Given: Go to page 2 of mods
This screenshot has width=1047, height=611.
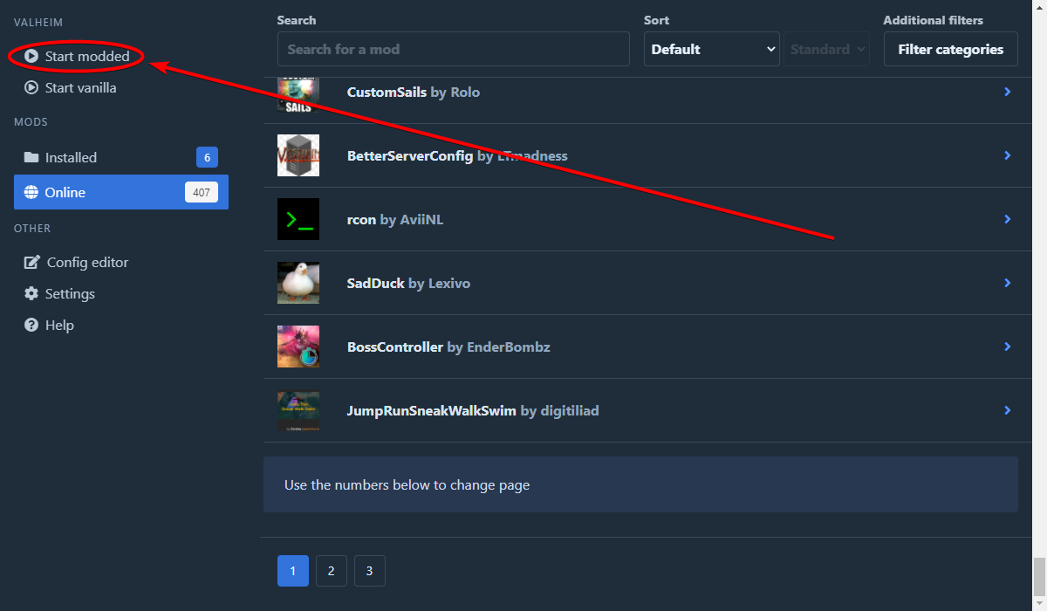Looking at the screenshot, I should (331, 570).
